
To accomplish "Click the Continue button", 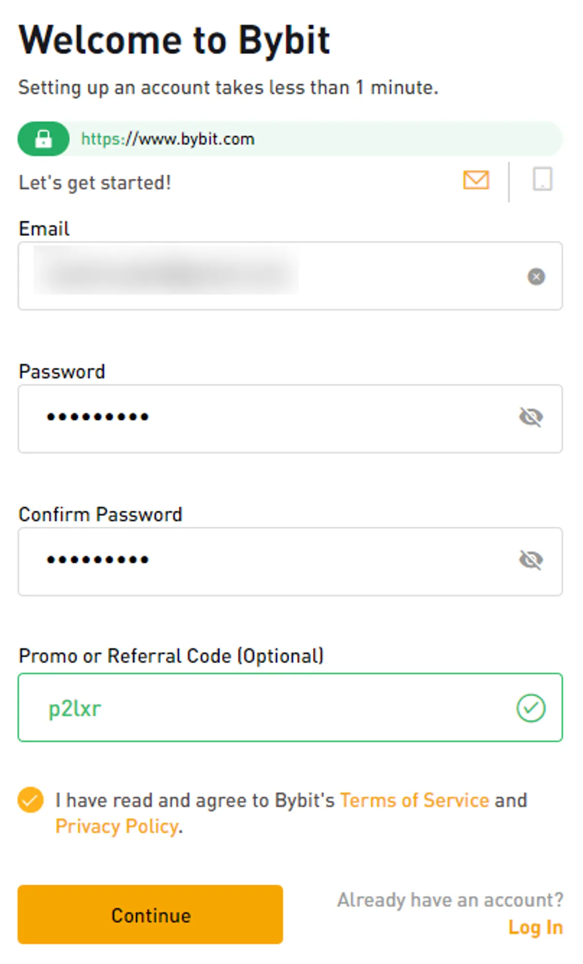I will click(151, 914).
